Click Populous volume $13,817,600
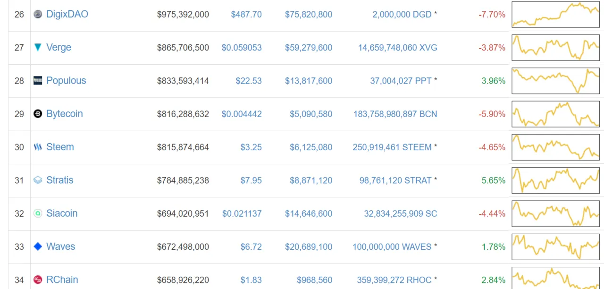 (309, 81)
